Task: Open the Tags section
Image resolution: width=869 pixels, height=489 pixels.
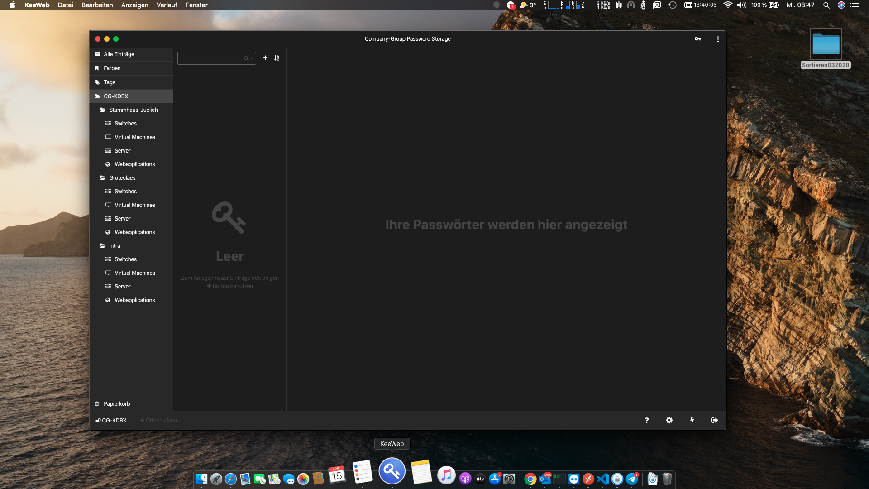Action: click(x=109, y=82)
